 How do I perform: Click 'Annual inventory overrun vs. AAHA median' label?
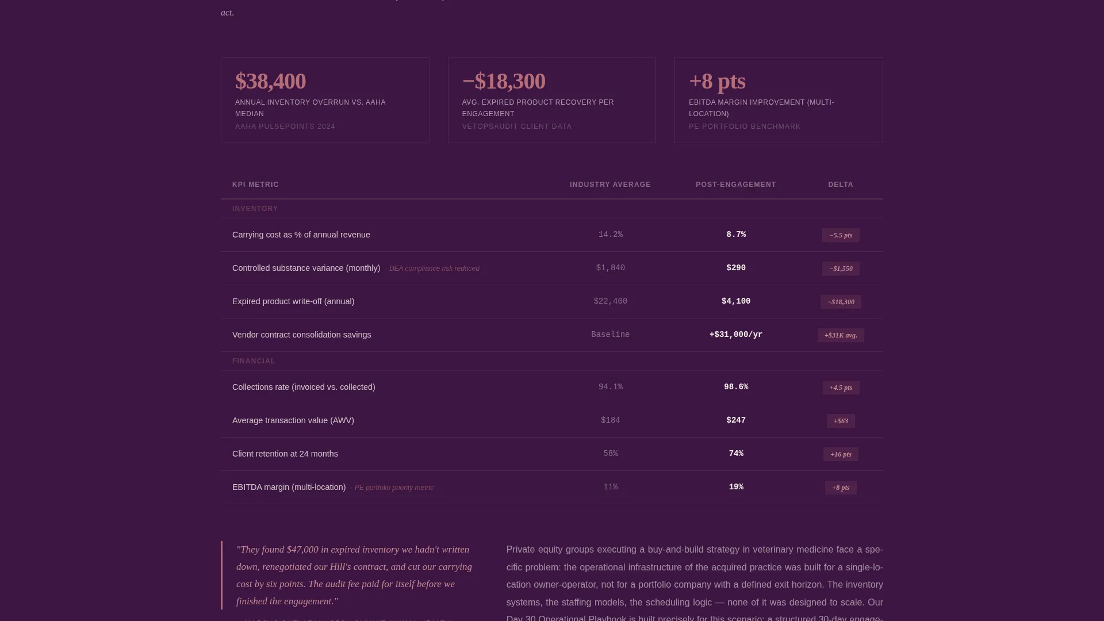click(310, 108)
